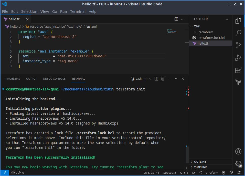The image size is (245, 176).
Task: Open the Selection menu
Action: tap(29, 12)
